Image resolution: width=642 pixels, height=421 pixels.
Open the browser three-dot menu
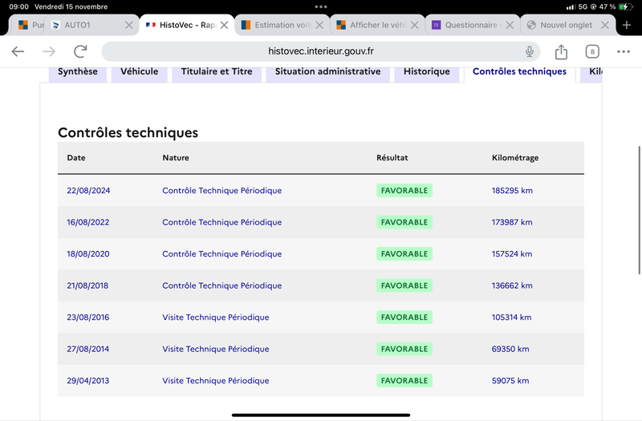tap(624, 51)
